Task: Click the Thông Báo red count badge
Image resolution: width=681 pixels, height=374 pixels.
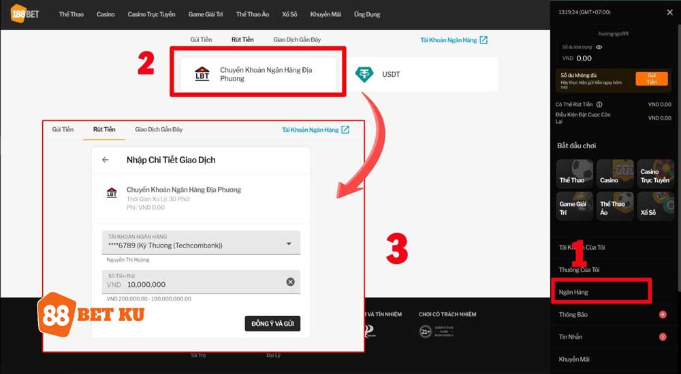Action: [663, 315]
